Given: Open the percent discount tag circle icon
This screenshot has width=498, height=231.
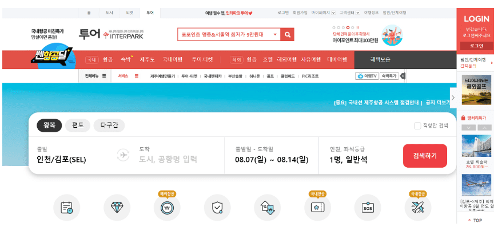Looking at the screenshot, I should [268, 208].
